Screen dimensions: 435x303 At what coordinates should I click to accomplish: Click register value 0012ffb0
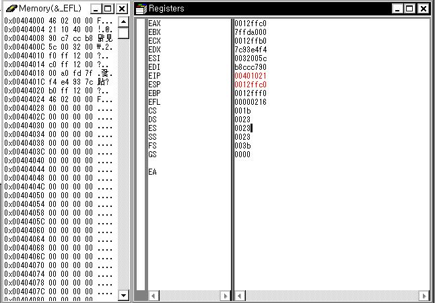(250, 41)
